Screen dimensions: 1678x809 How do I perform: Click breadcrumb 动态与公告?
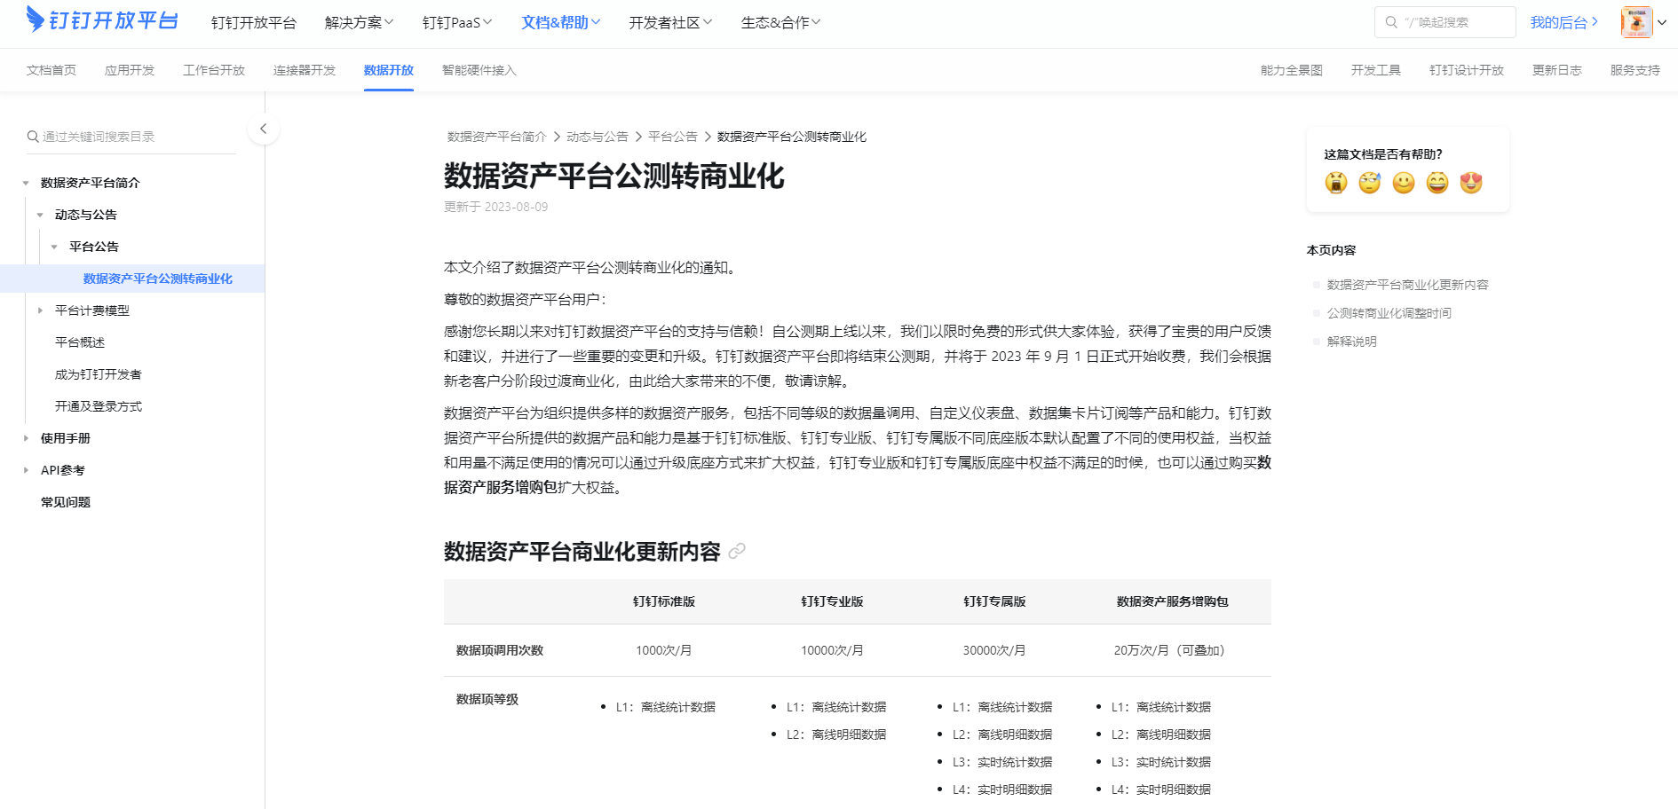(598, 137)
